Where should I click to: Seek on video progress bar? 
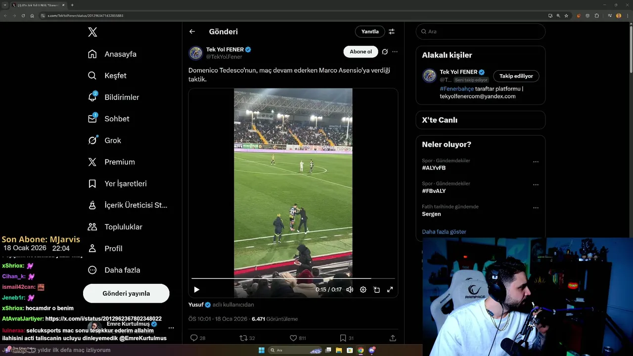(293, 278)
